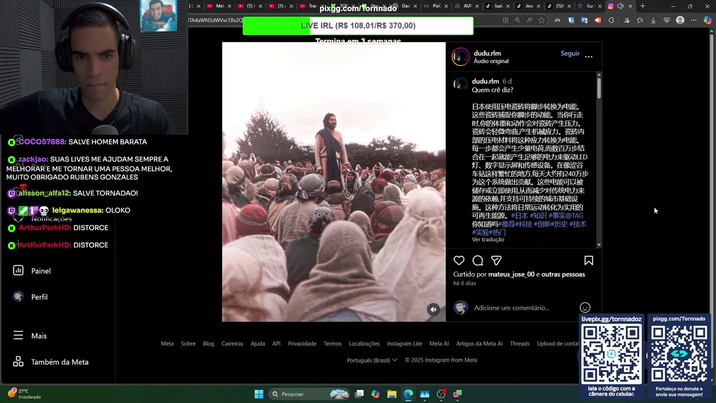Screen dimensions: 716x403
Task: Share the post via paper plane icon
Action: tap(496, 261)
